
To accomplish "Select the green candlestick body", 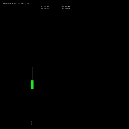I will pyautogui.click(x=32, y=85).
